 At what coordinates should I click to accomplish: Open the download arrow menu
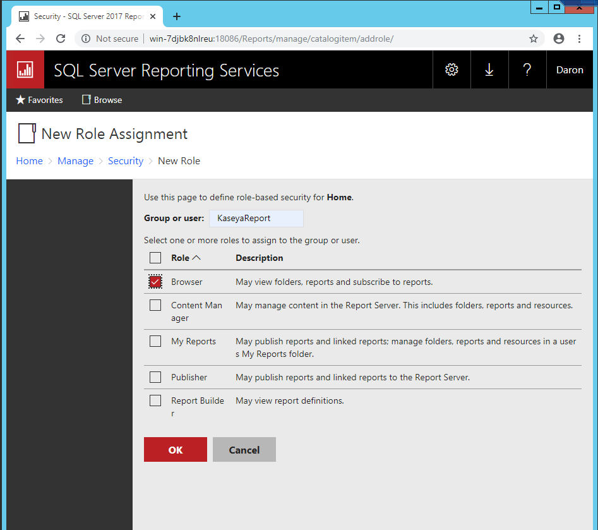pyautogui.click(x=489, y=70)
